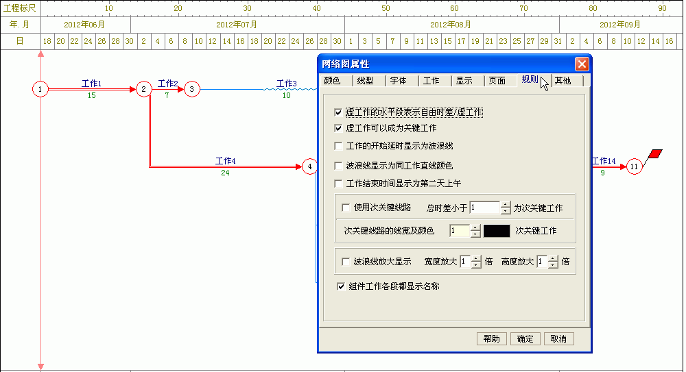The image size is (686, 372).
Task: Click duration value 24 under 工作4
Action: pos(225,173)
